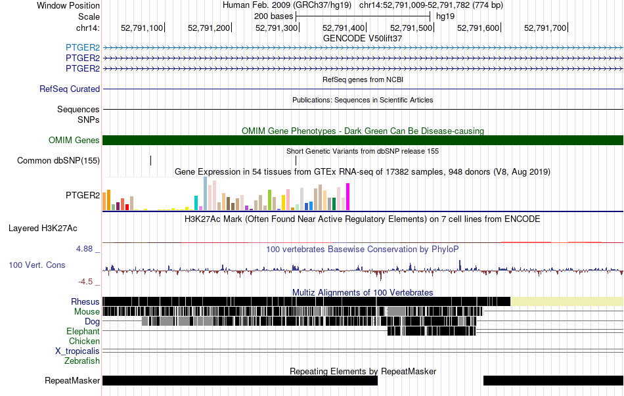Image resolution: width=624 pixels, height=396 pixels.
Task: Click the magenta bar in GTEx chart
Action: click(348, 196)
